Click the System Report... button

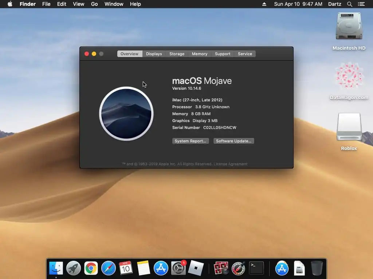[x=191, y=141]
